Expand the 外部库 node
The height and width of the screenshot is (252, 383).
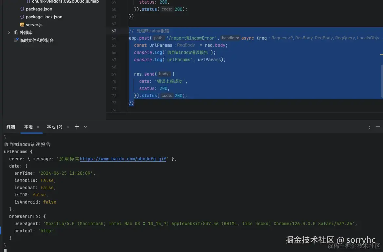click(9, 32)
